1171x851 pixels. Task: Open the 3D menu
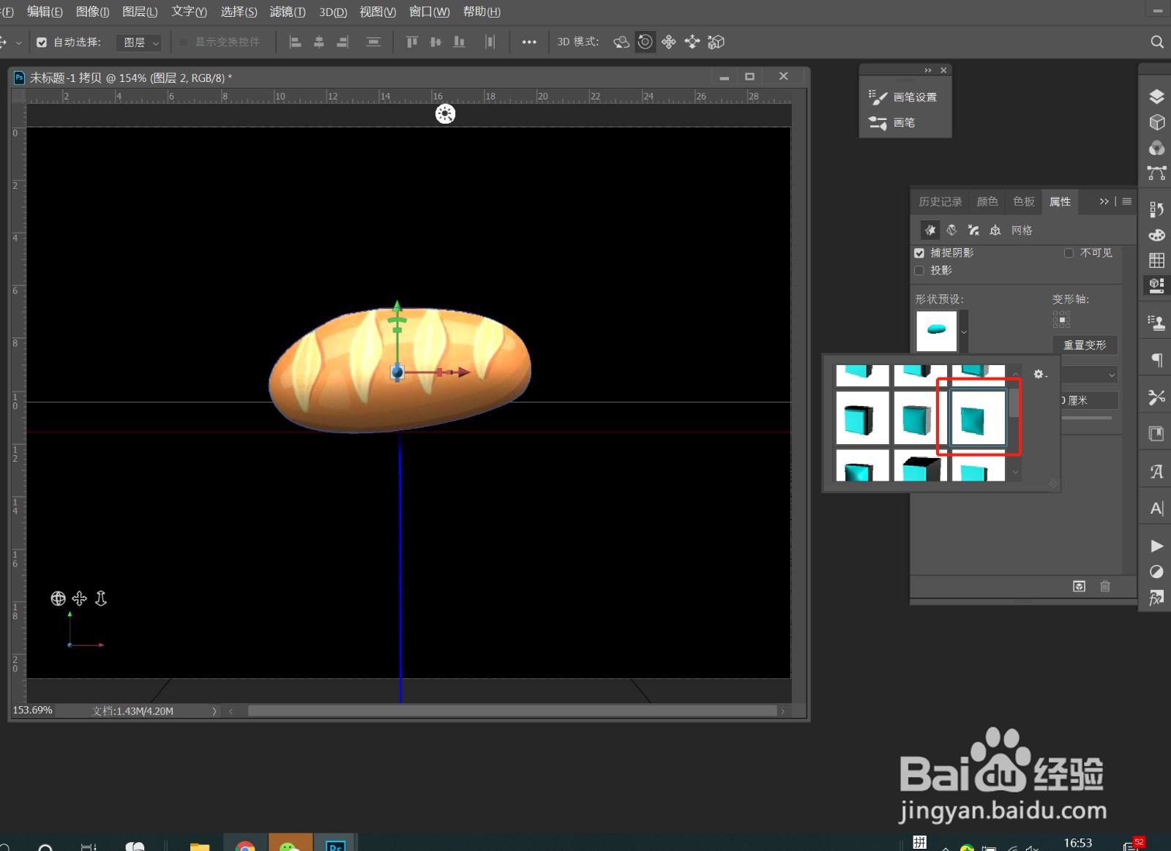333,12
